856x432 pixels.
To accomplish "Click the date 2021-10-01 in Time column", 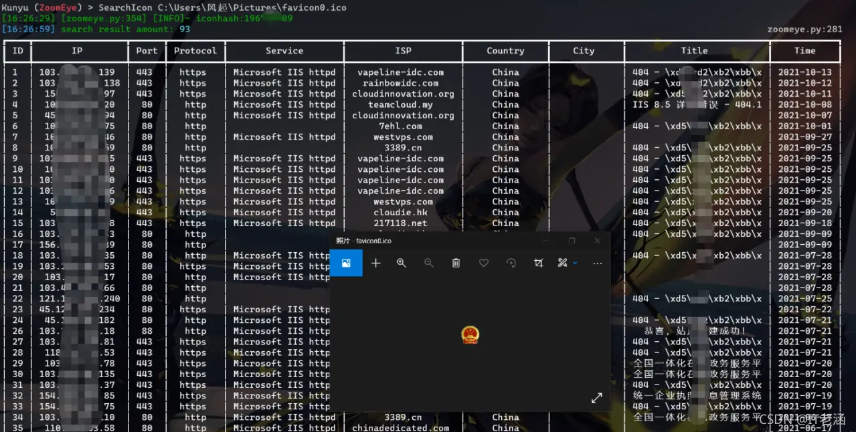I will (805, 126).
